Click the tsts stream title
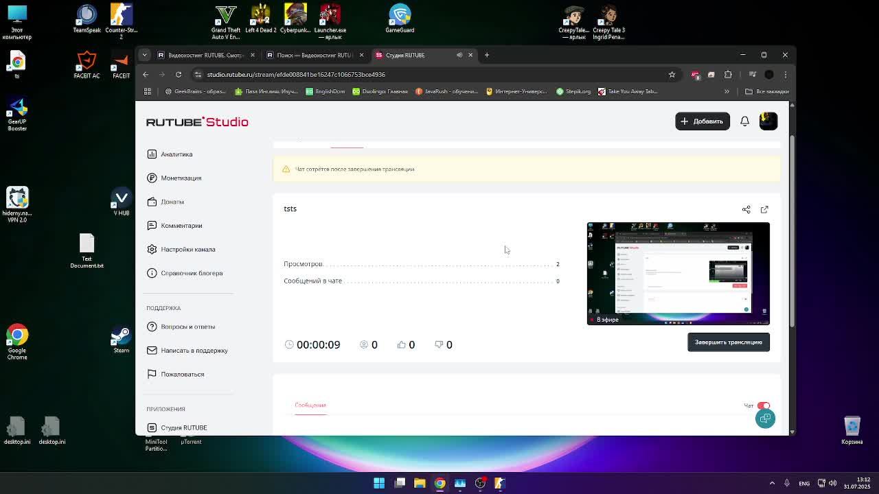879x494 pixels. [x=290, y=209]
